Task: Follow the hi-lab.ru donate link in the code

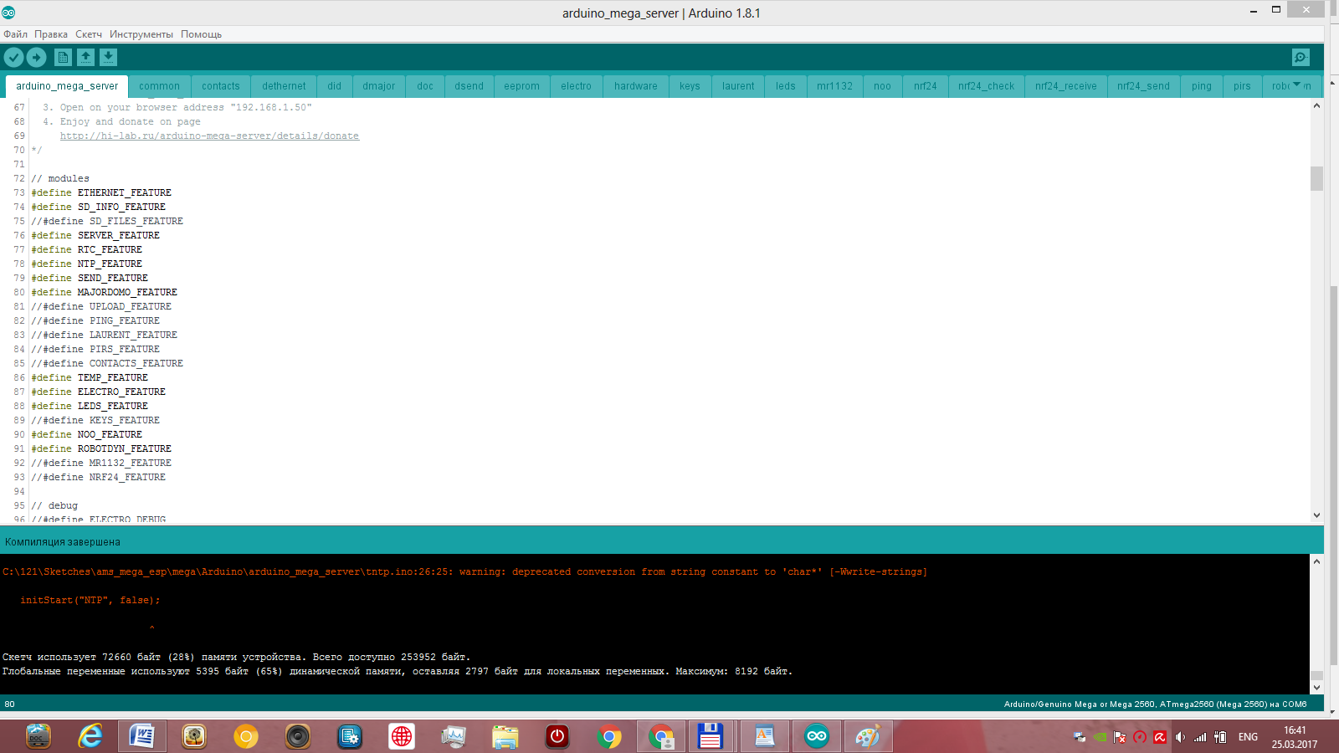Action: pyautogui.click(x=209, y=136)
